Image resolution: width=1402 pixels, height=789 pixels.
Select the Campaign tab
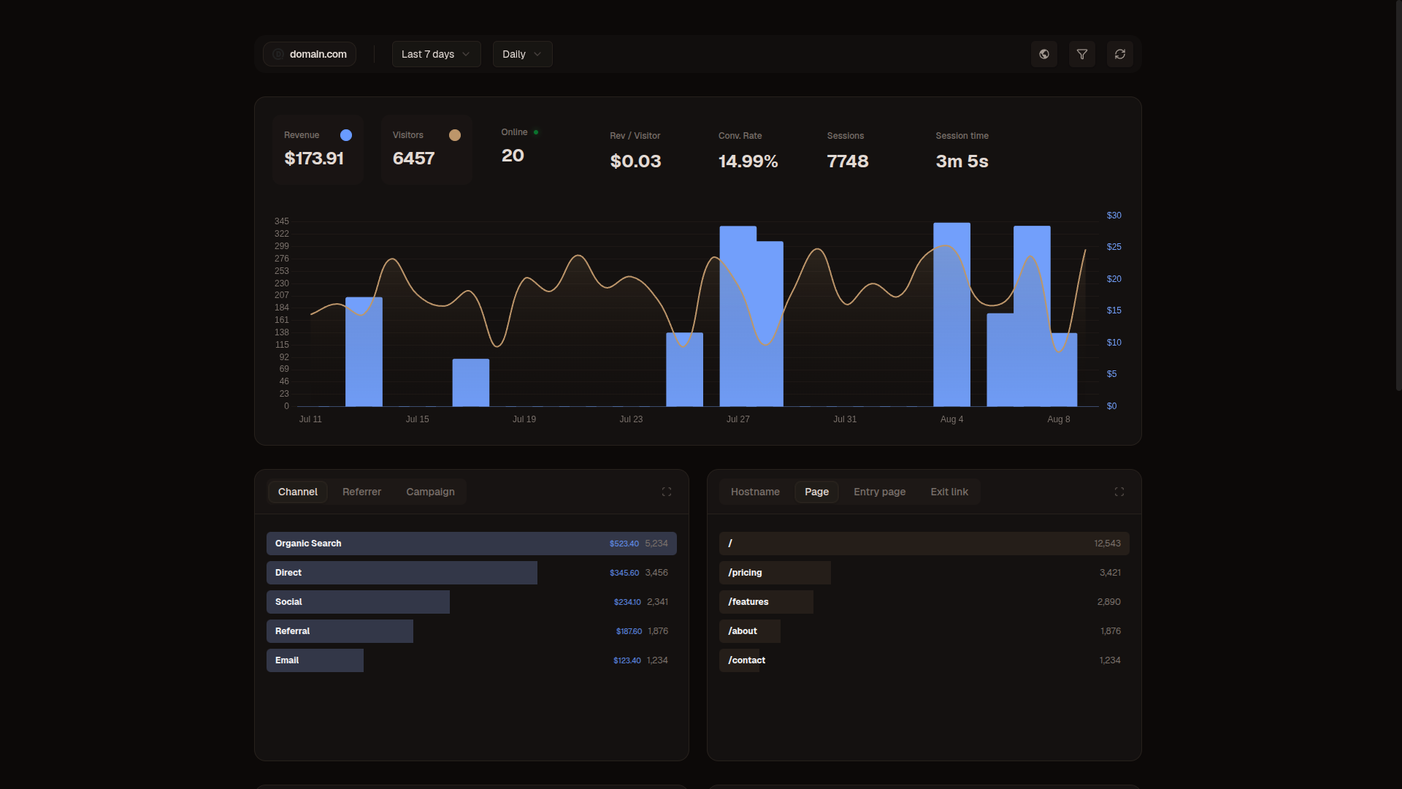[430, 492]
